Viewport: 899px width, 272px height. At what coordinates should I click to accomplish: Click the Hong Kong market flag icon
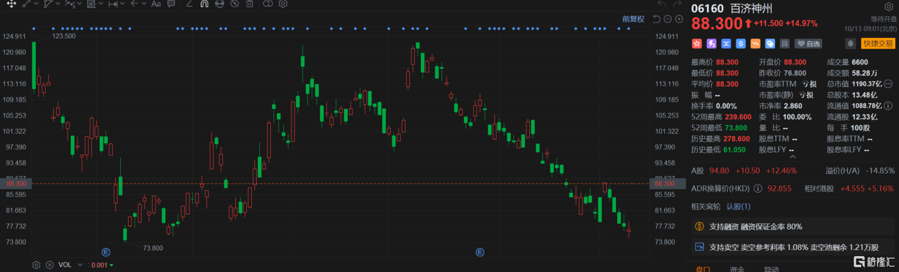(696, 44)
